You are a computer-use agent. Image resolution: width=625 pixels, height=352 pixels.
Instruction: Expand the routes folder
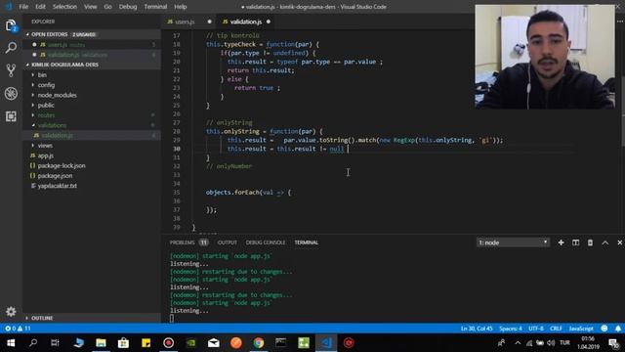tap(46, 115)
